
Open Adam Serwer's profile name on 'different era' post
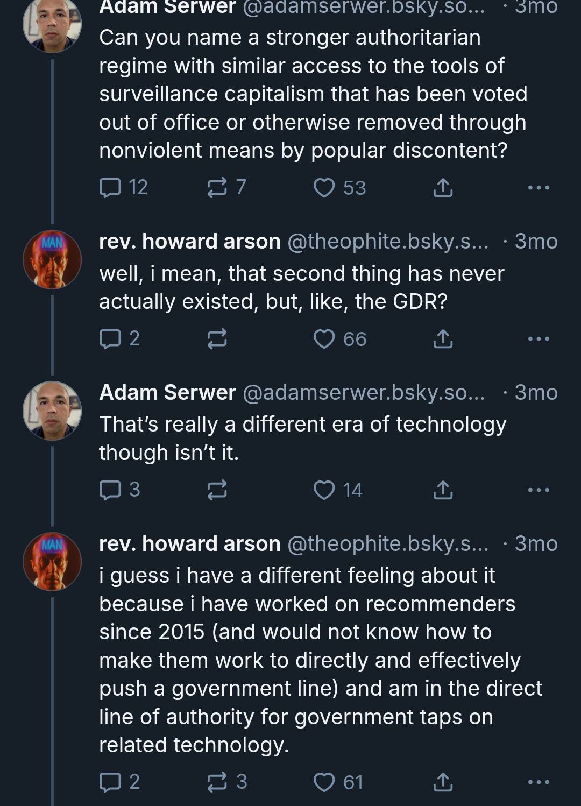tap(167, 392)
